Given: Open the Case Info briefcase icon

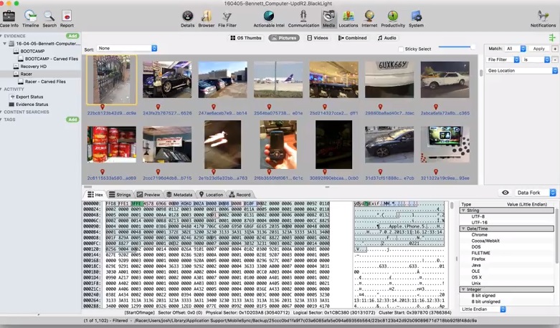Looking at the screenshot, I should point(9,15).
